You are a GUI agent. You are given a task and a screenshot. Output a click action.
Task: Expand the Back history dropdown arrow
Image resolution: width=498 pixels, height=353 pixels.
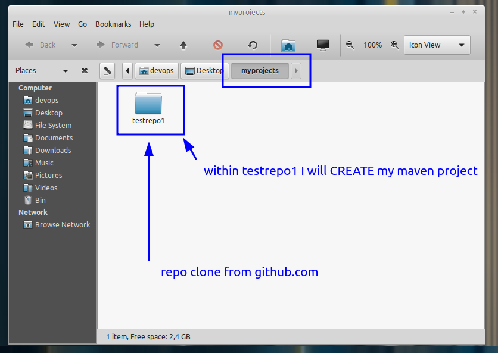[74, 45]
